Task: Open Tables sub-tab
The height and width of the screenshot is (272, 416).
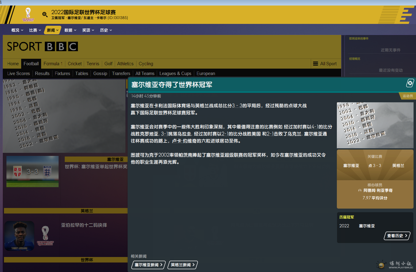Action: coord(82,74)
